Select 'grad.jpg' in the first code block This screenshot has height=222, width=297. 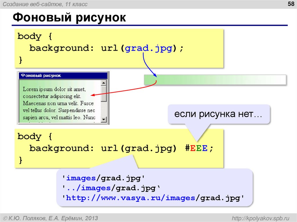[x=148, y=48]
